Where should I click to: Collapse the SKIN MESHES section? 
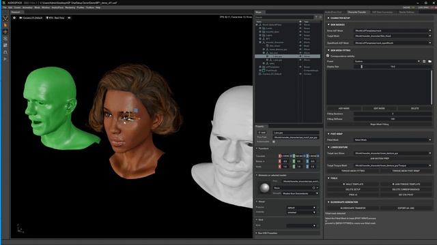(328, 24)
